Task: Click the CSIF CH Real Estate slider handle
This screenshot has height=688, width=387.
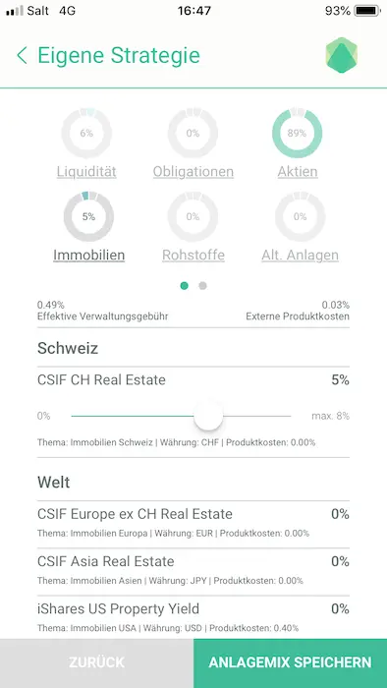Action: 208,416
